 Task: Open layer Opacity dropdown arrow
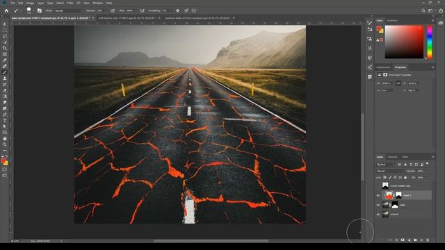[x=426, y=171]
